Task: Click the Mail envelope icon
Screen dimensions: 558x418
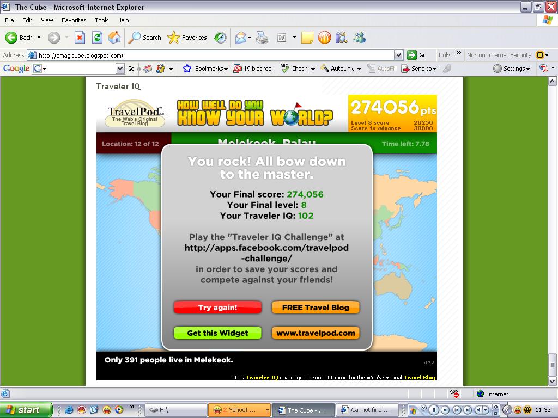Action: (x=240, y=38)
